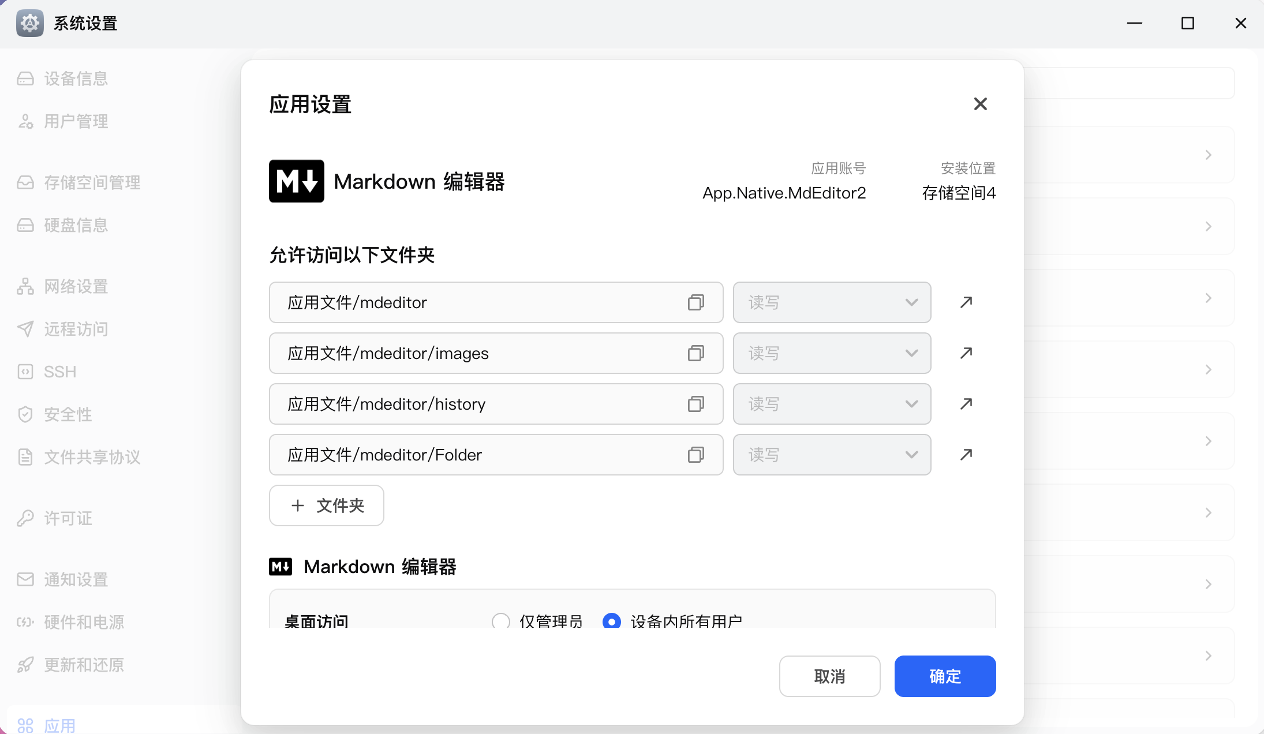Open mdeditor/images folder via arrow icon
1264x734 pixels.
tap(966, 353)
